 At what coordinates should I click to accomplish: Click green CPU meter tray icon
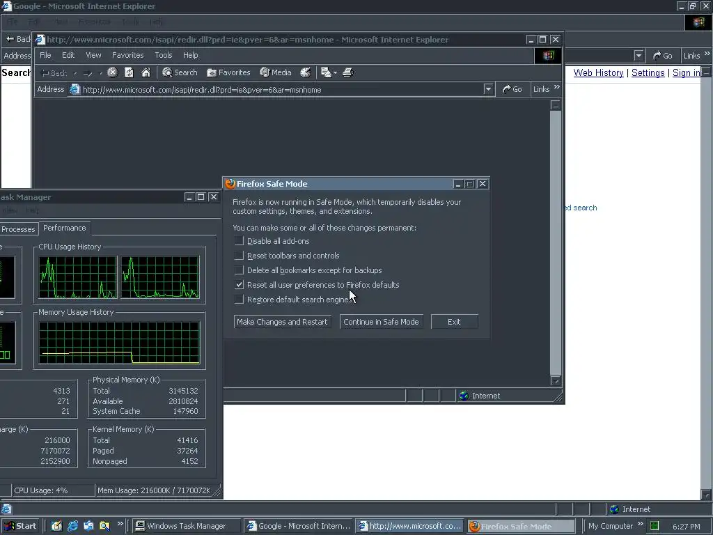pos(654,526)
